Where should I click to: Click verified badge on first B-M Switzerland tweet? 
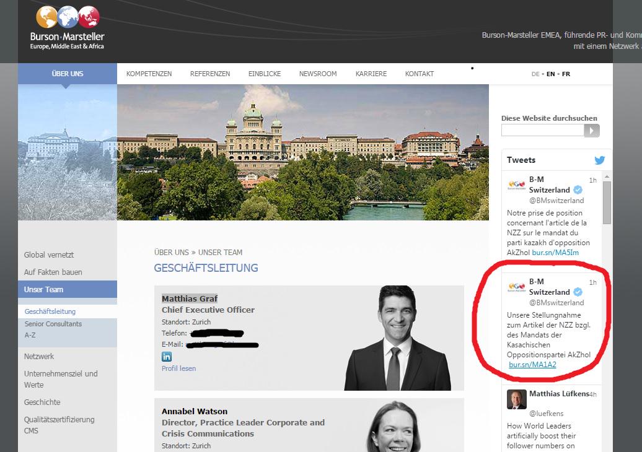[x=578, y=190]
